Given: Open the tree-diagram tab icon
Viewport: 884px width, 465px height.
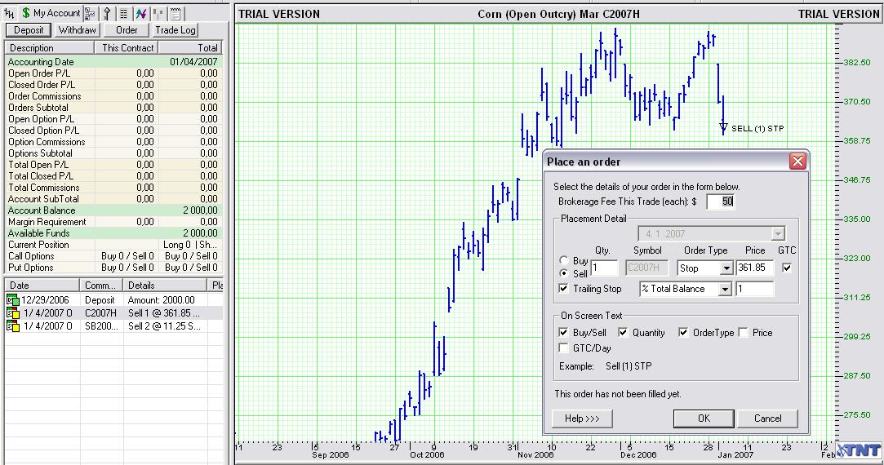Looking at the screenshot, I should pyautogui.click(x=91, y=14).
